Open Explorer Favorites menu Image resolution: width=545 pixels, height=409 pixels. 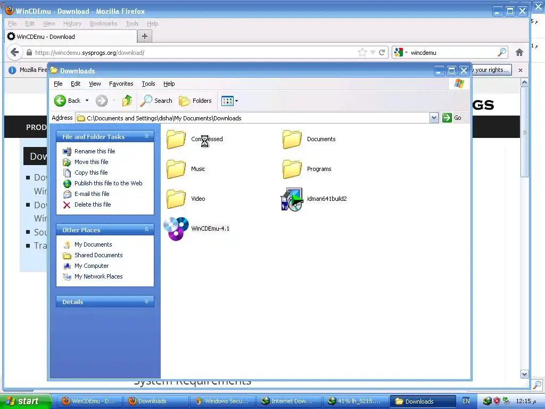tap(121, 84)
